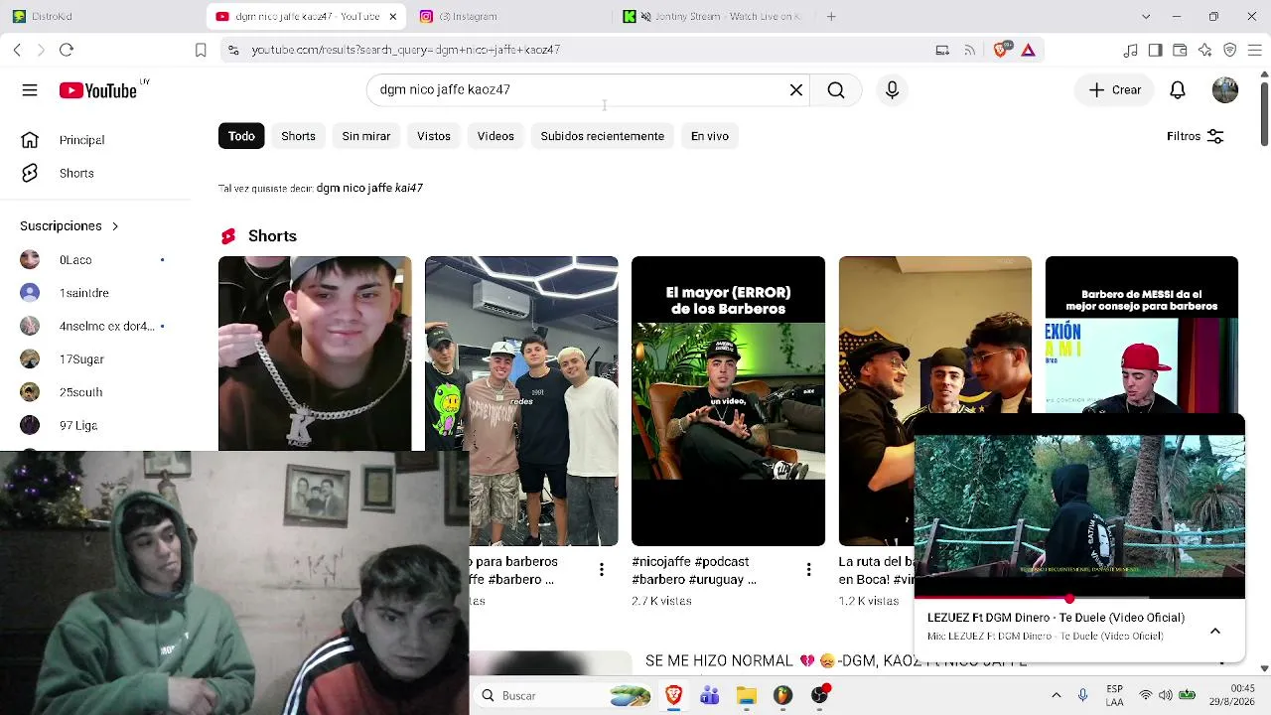Viewport: 1271px width, 715px height.
Task: Open File Explorer from the taskbar
Action: tap(747, 695)
